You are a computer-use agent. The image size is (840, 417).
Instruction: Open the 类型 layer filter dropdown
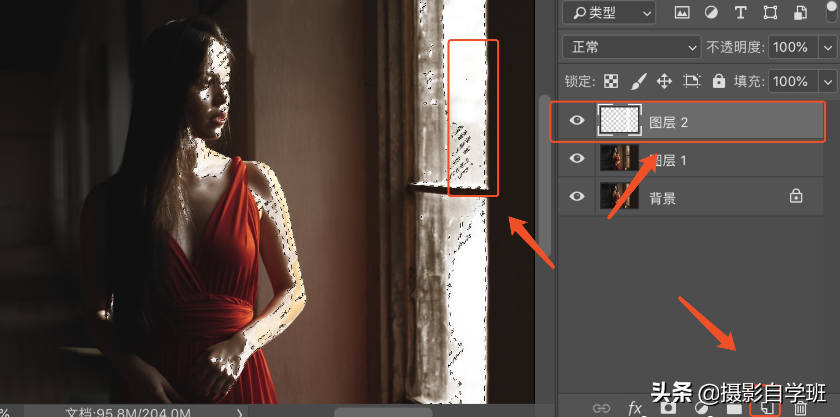tap(609, 13)
